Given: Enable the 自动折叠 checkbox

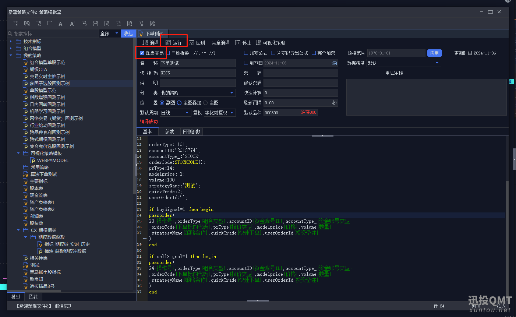Looking at the screenshot, I should pyautogui.click(x=168, y=53).
